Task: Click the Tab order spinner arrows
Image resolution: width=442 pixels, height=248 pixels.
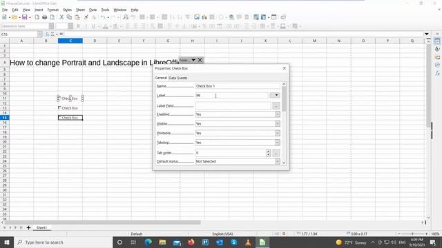Action: coord(269,153)
